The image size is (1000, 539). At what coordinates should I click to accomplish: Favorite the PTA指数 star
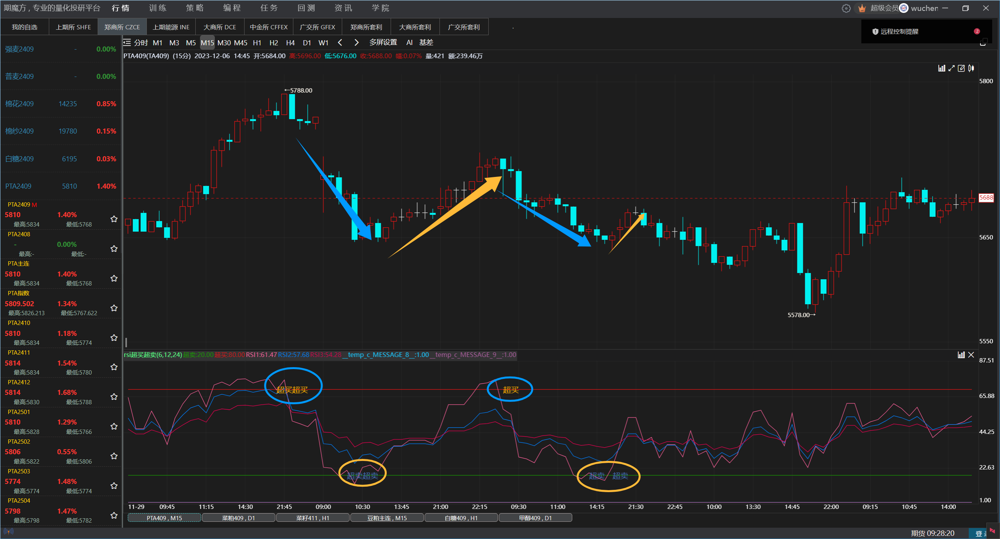pos(114,308)
